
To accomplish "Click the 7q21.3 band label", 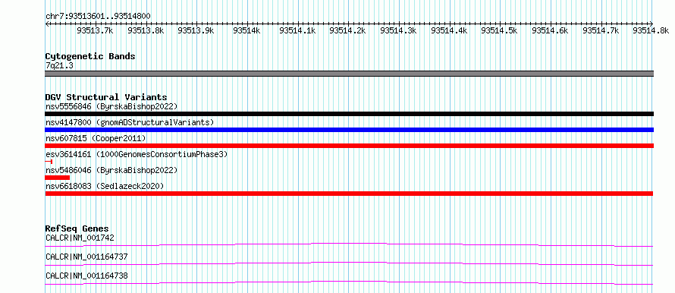I will [58, 65].
